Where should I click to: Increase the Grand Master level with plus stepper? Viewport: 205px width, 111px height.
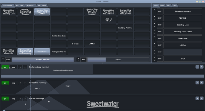[3, 58]
